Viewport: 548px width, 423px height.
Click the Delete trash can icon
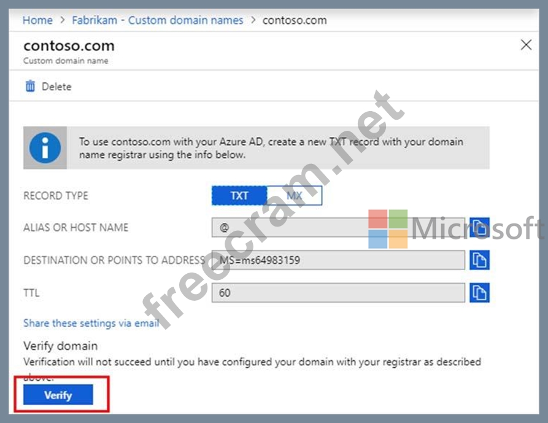tap(31, 86)
